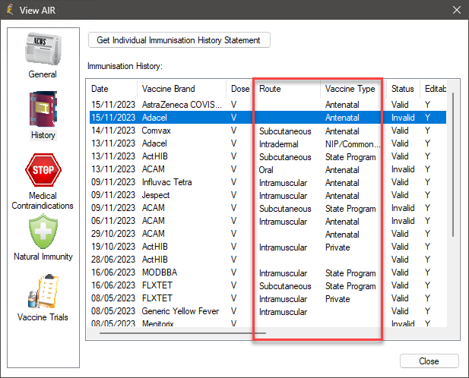Sort by the Date column header
The width and height of the screenshot is (469, 378).
pos(112,89)
